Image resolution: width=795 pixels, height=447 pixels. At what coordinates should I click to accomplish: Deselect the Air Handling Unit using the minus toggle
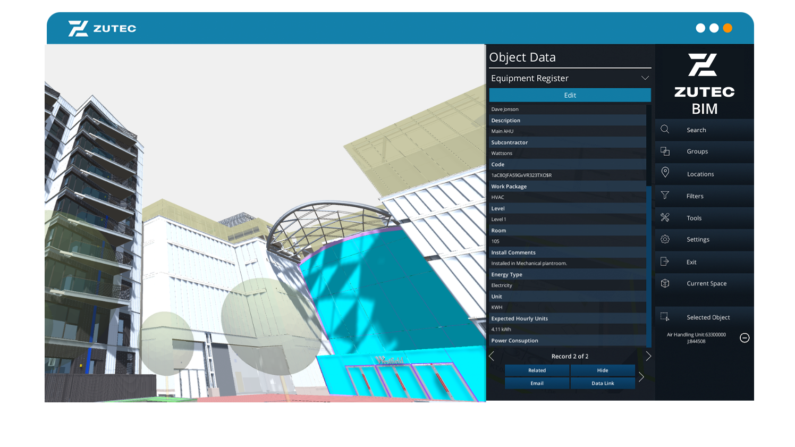pyautogui.click(x=745, y=338)
